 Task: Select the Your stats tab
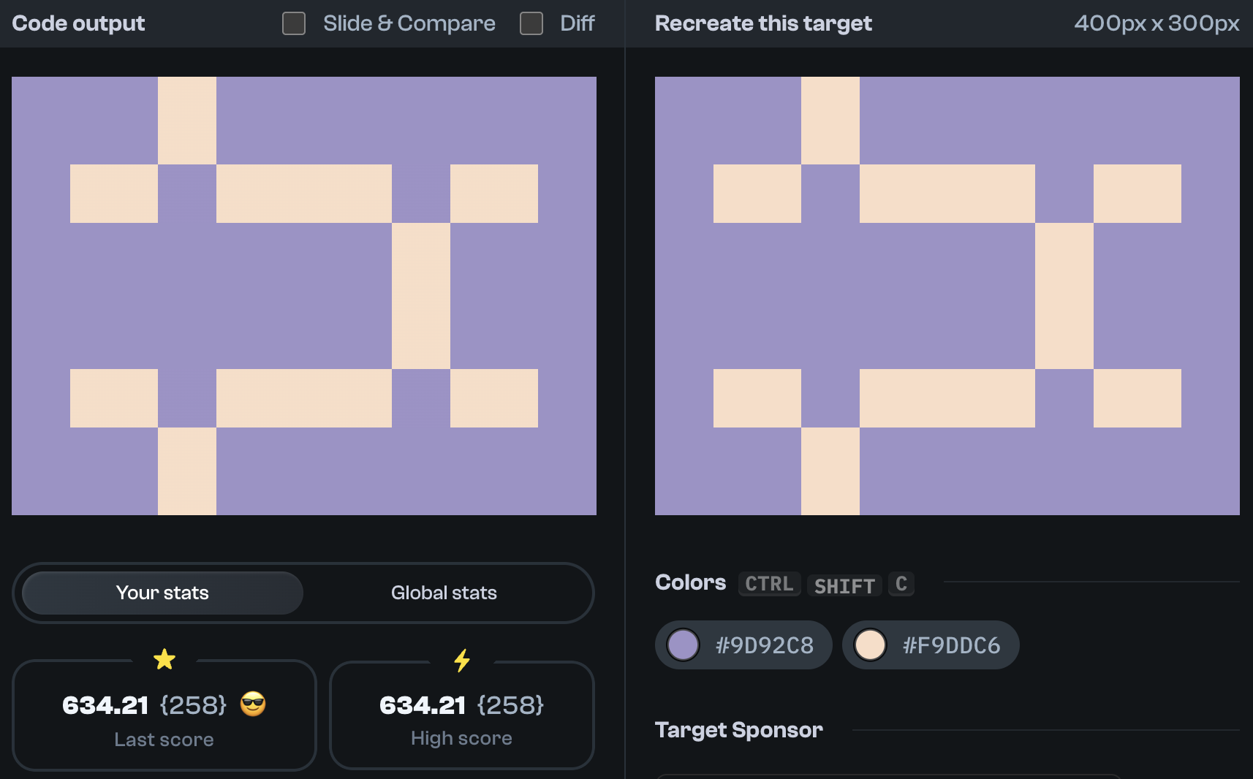coord(162,593)
